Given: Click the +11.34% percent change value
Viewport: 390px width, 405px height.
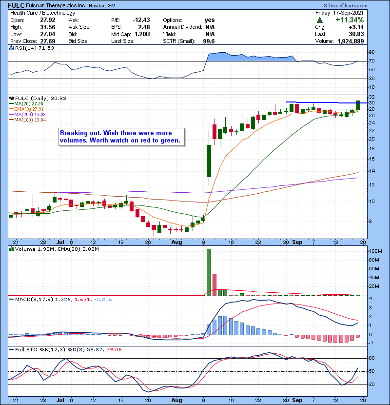Looking at the screenshot, I should 350,20.
